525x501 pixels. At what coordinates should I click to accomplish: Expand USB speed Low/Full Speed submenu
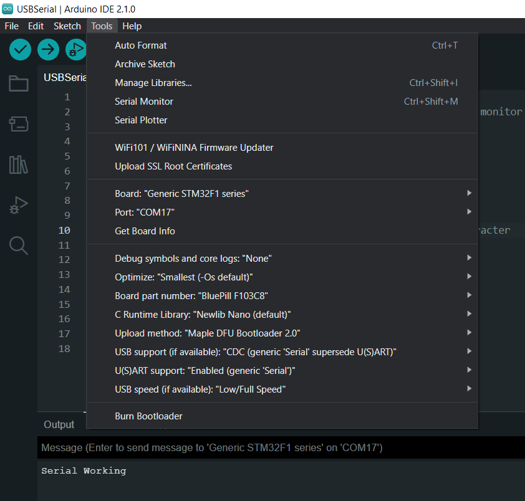click(x=282, y=390)
